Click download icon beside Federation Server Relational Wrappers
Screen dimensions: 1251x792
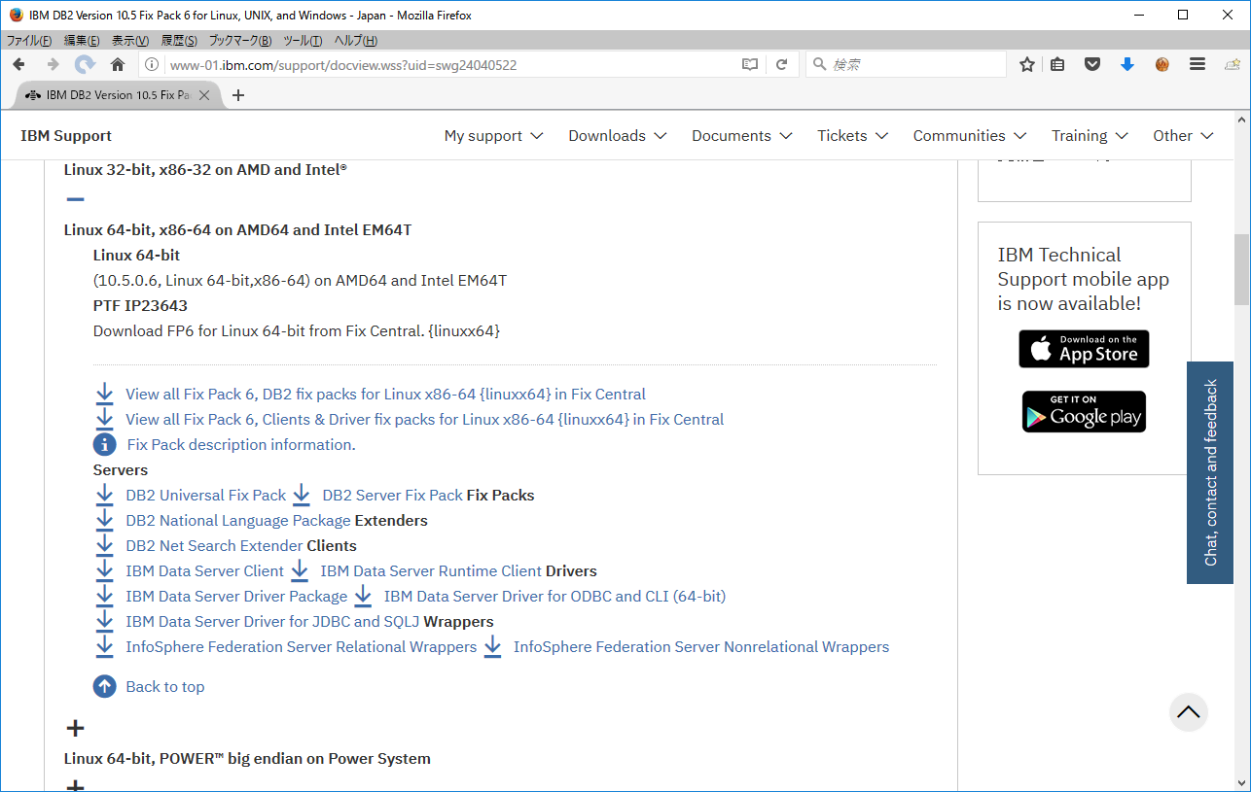click(x=105, y=646)
